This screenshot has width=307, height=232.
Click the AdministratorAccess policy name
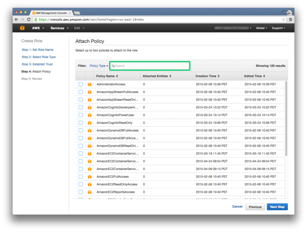point(111,84)
